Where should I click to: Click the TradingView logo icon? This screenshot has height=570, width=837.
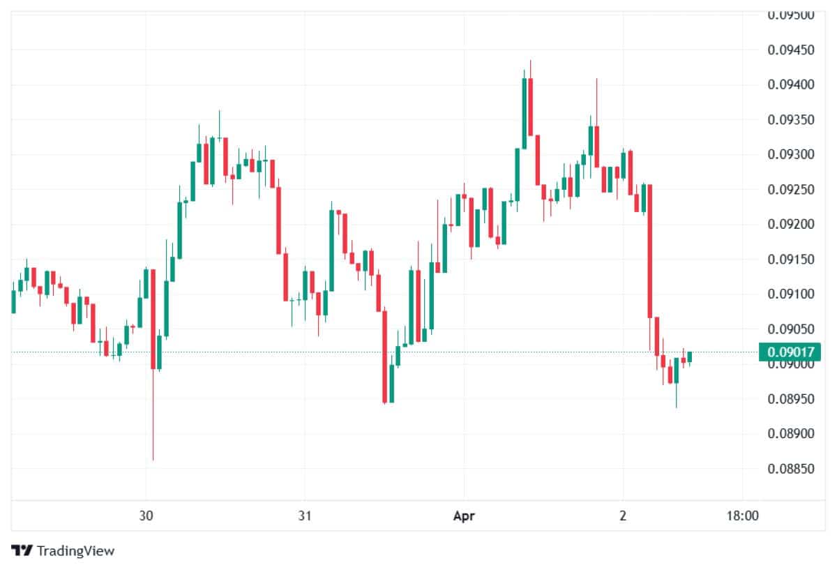(x=22, y=550)
